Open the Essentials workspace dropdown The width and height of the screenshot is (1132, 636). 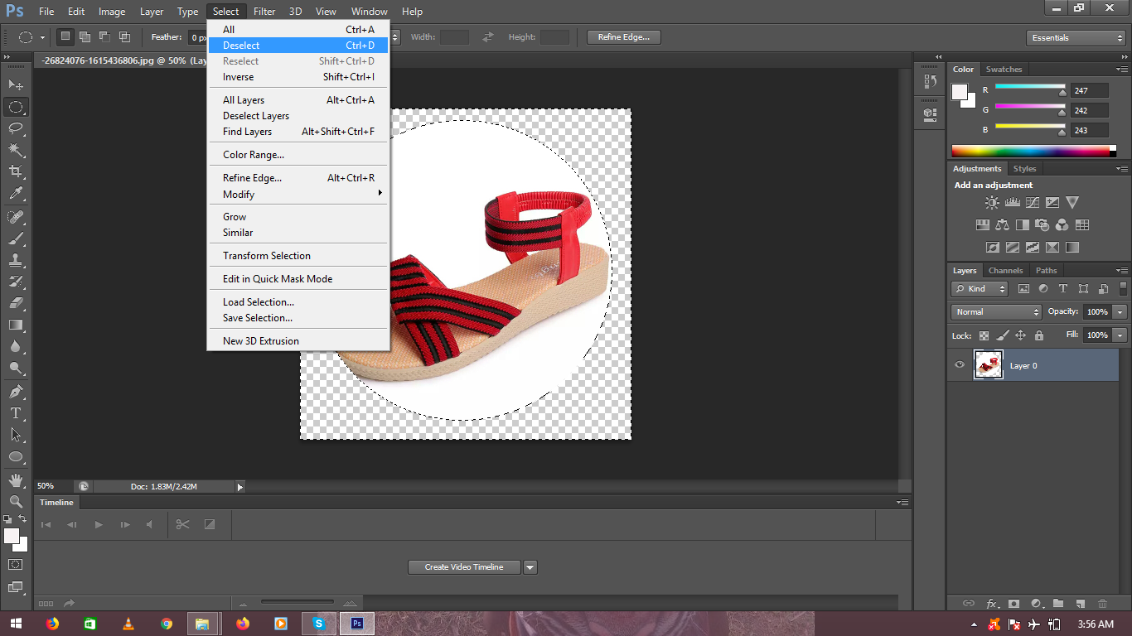(x=1075, y=38)
